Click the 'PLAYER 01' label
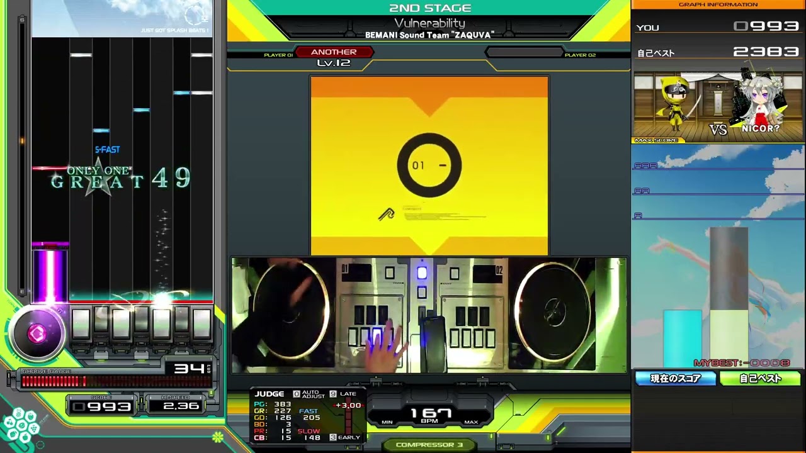 tap(278, 55)
